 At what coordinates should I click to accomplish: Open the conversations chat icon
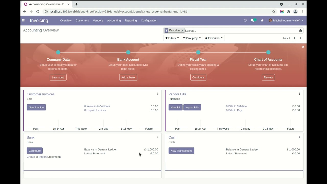click(252, 20)
